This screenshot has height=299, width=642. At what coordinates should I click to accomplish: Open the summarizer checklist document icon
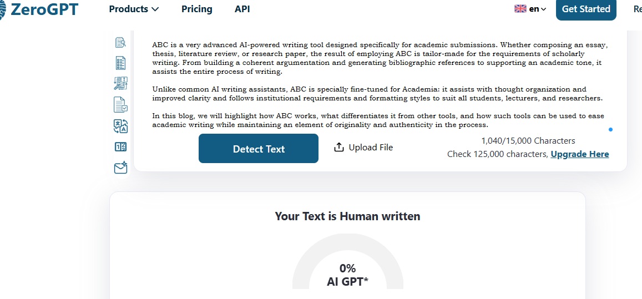click(x=121, y=63)
